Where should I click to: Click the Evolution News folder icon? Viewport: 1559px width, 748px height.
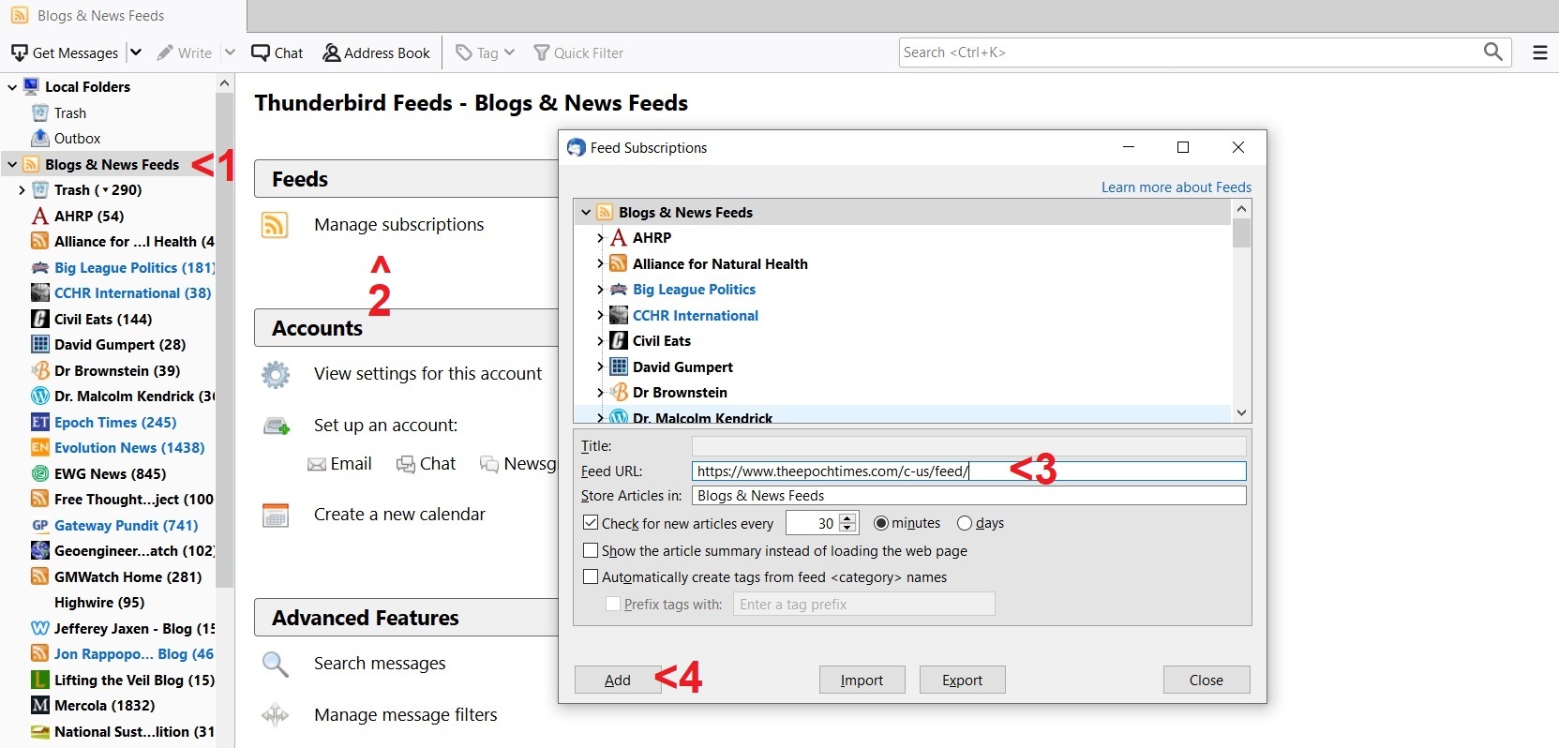tap(39, 448)
